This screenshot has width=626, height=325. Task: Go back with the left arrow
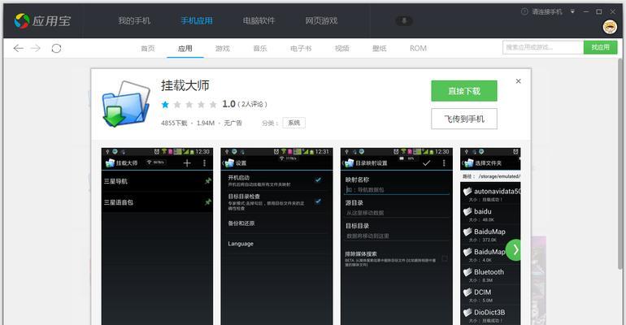[x=19, y=48]
